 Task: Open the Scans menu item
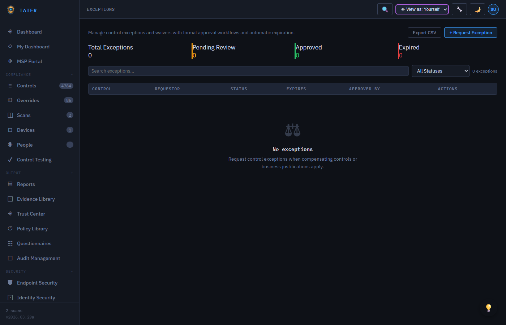pos(40,115)
